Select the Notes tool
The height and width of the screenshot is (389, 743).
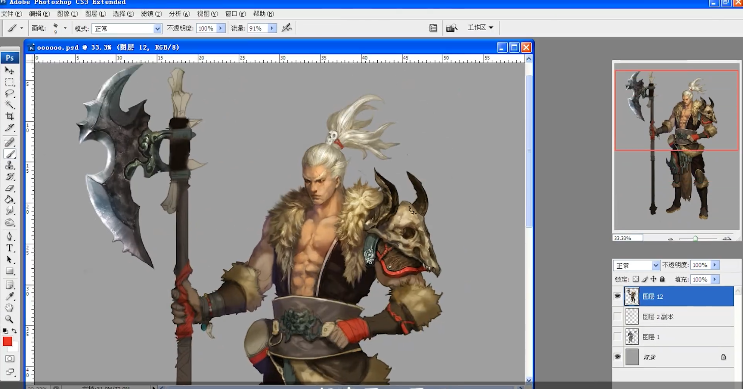tap(9, 285)
